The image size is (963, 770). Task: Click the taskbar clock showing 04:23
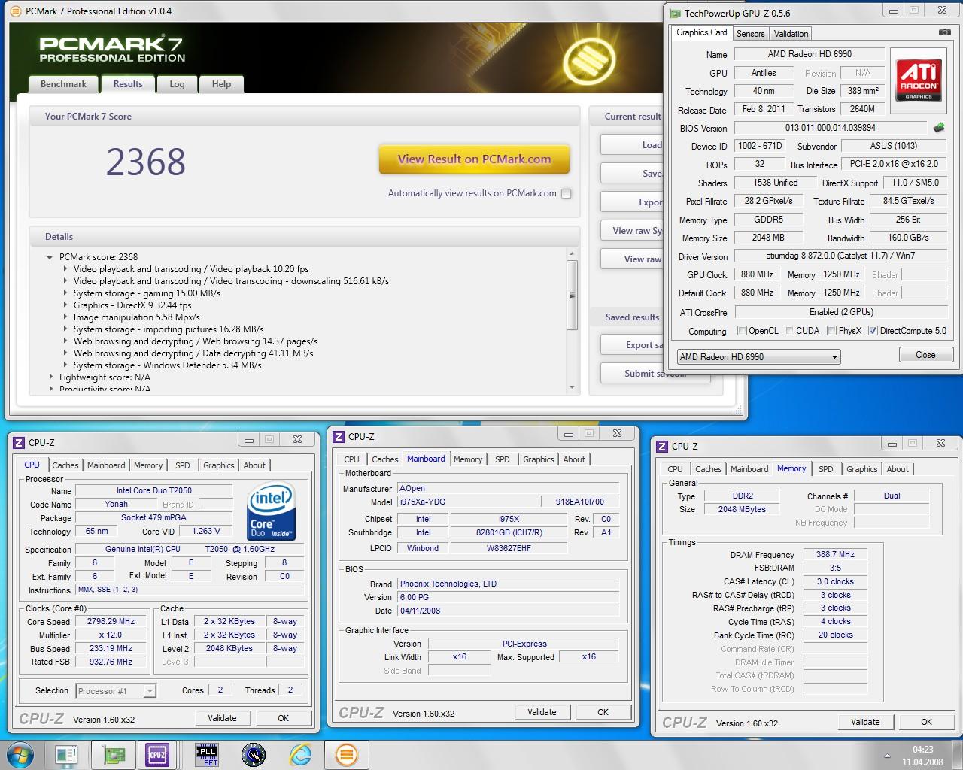point(922,755)
